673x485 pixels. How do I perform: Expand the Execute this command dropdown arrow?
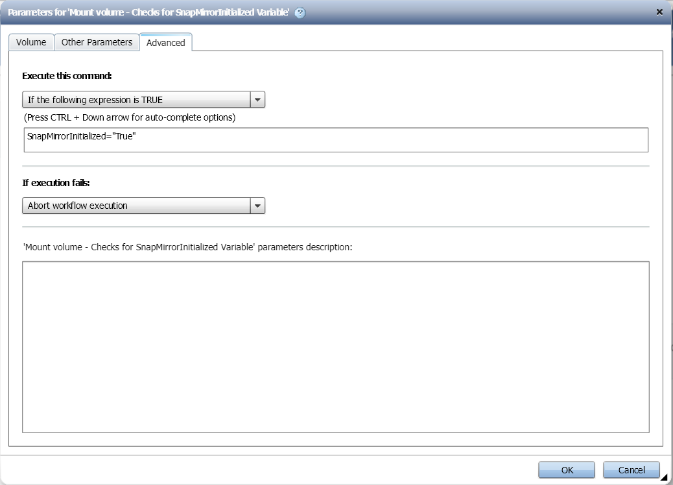coord(258,100)
